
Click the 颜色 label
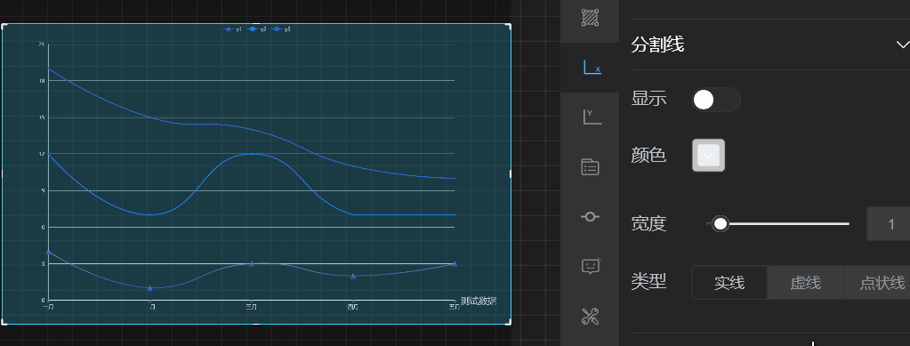(648, 156)
